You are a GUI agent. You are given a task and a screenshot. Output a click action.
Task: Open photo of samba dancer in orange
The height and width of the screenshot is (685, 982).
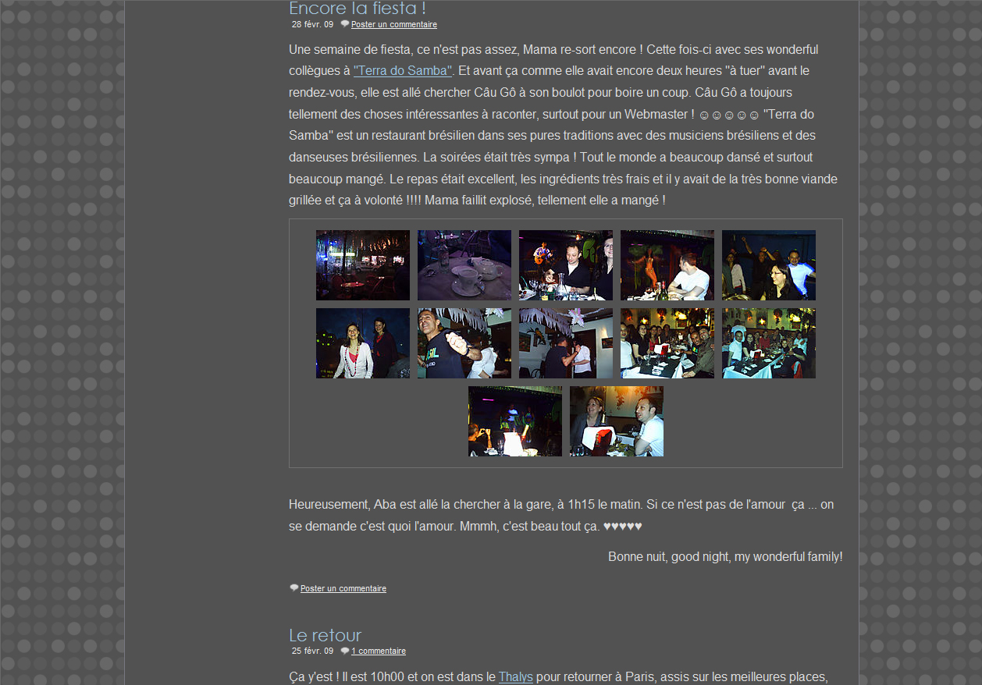667,265
